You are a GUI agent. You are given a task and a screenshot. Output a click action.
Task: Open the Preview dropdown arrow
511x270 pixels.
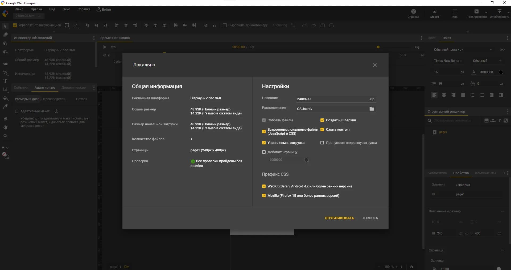pyautogui.click(x=486, y=12)
